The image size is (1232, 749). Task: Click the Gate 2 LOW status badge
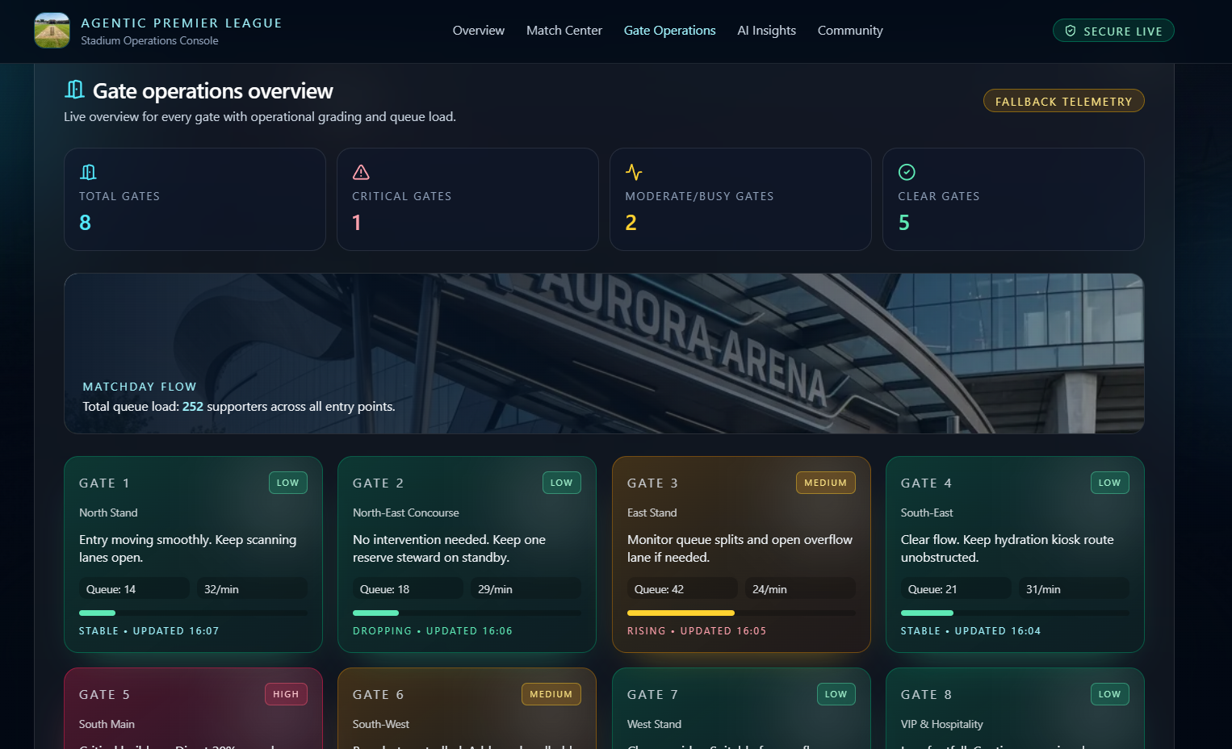click(562, 483)
